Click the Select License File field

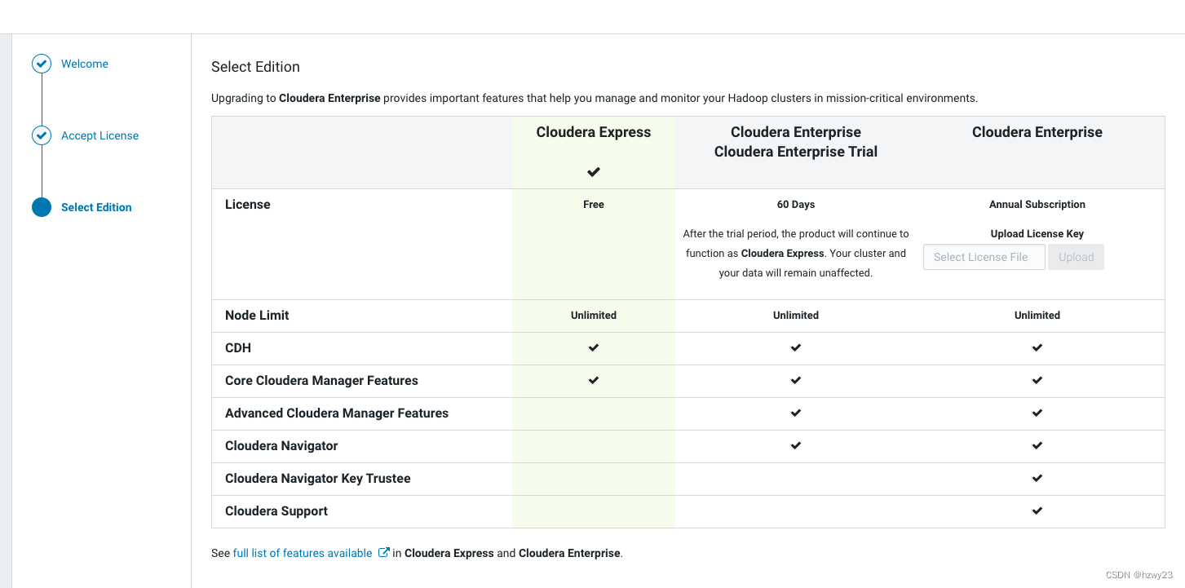[984, 257]
